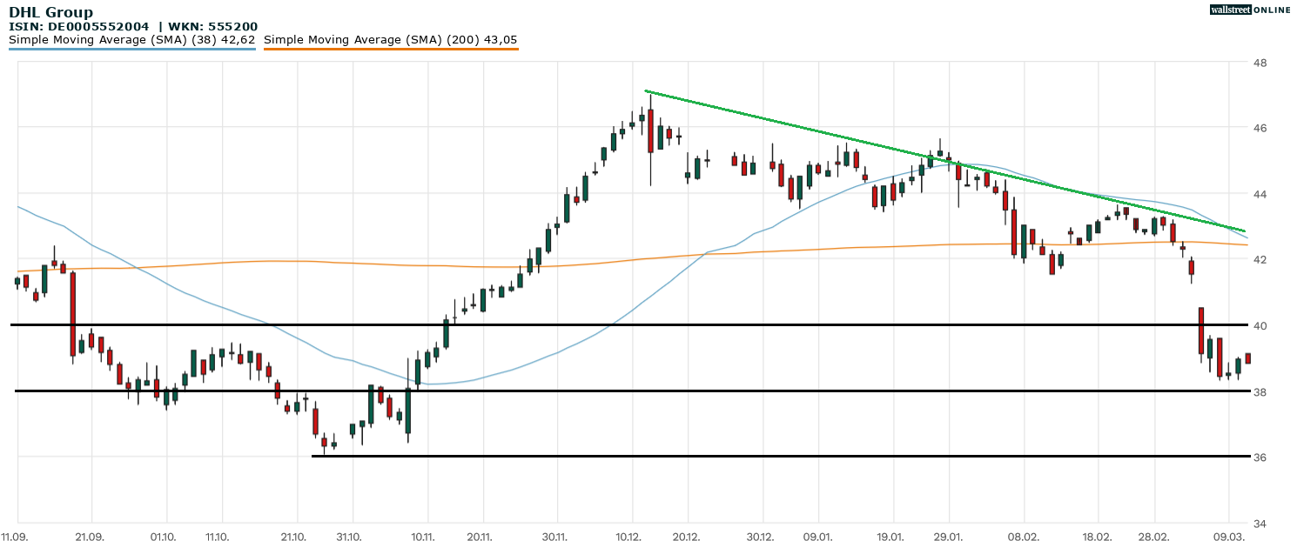Click the SMA (200) legend label
This screenshot has height=541, width=1297.
(390, 40)
